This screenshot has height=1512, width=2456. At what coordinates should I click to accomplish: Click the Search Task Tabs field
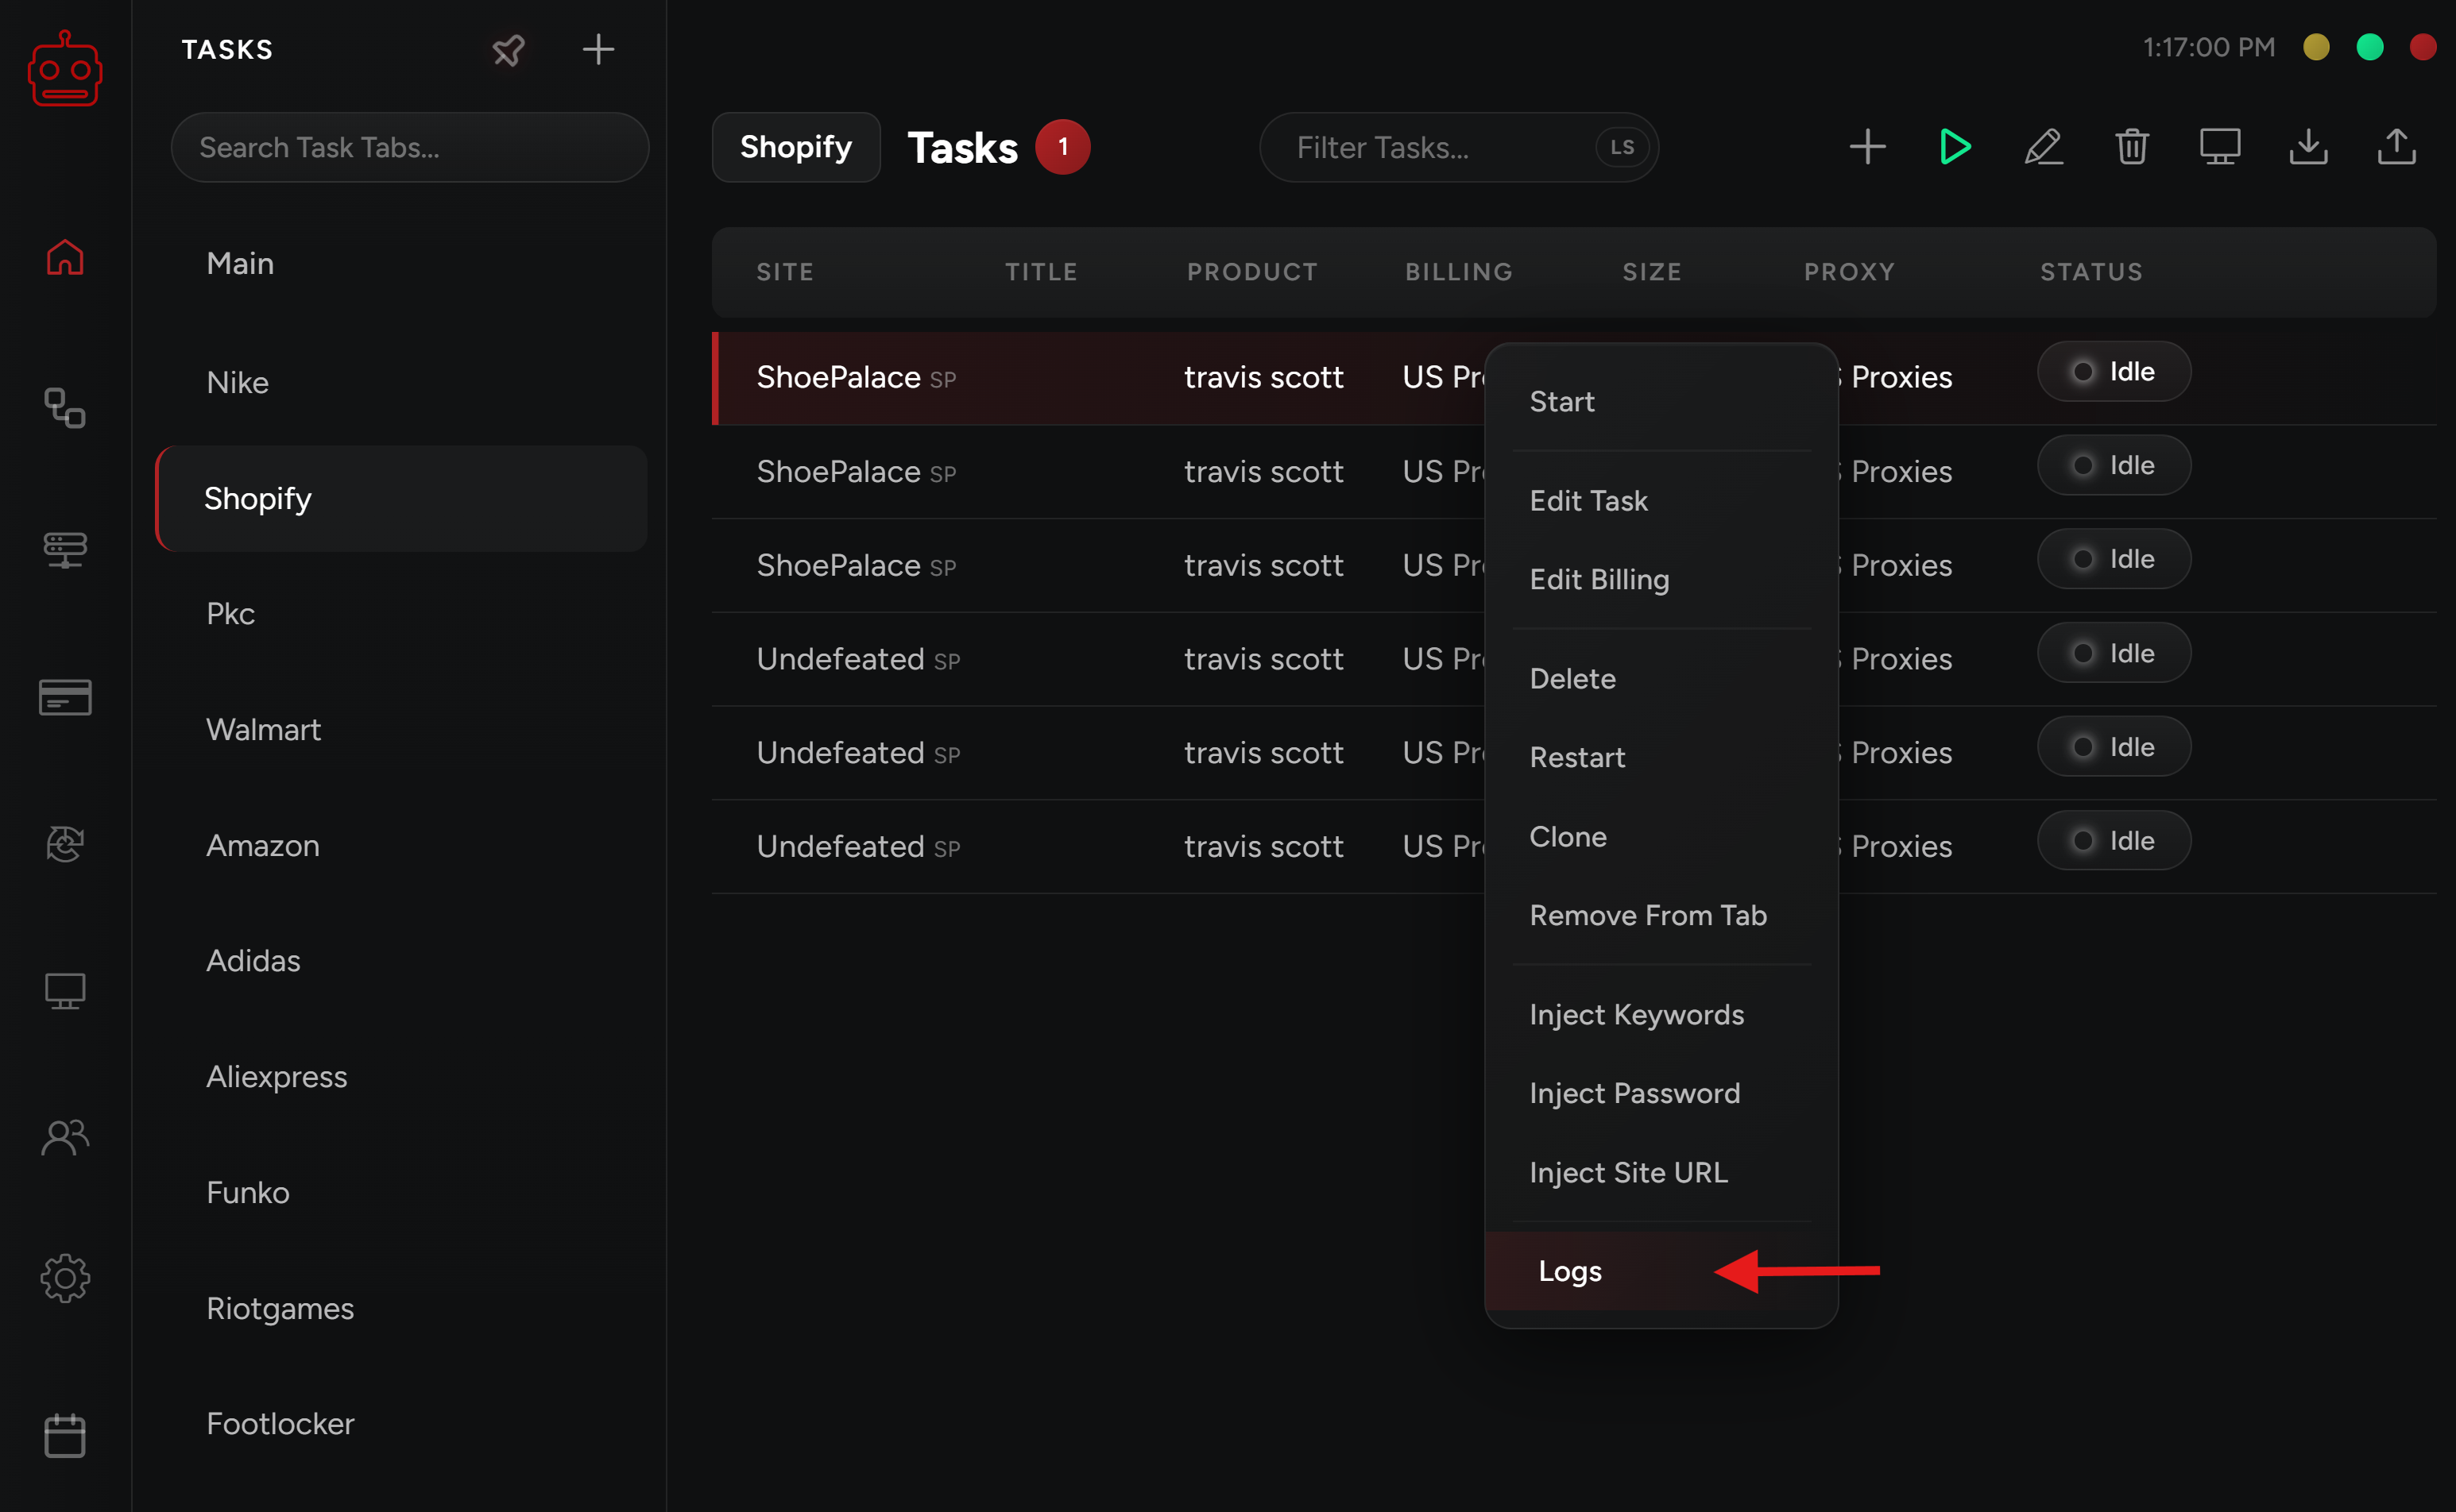click(409, 147)
